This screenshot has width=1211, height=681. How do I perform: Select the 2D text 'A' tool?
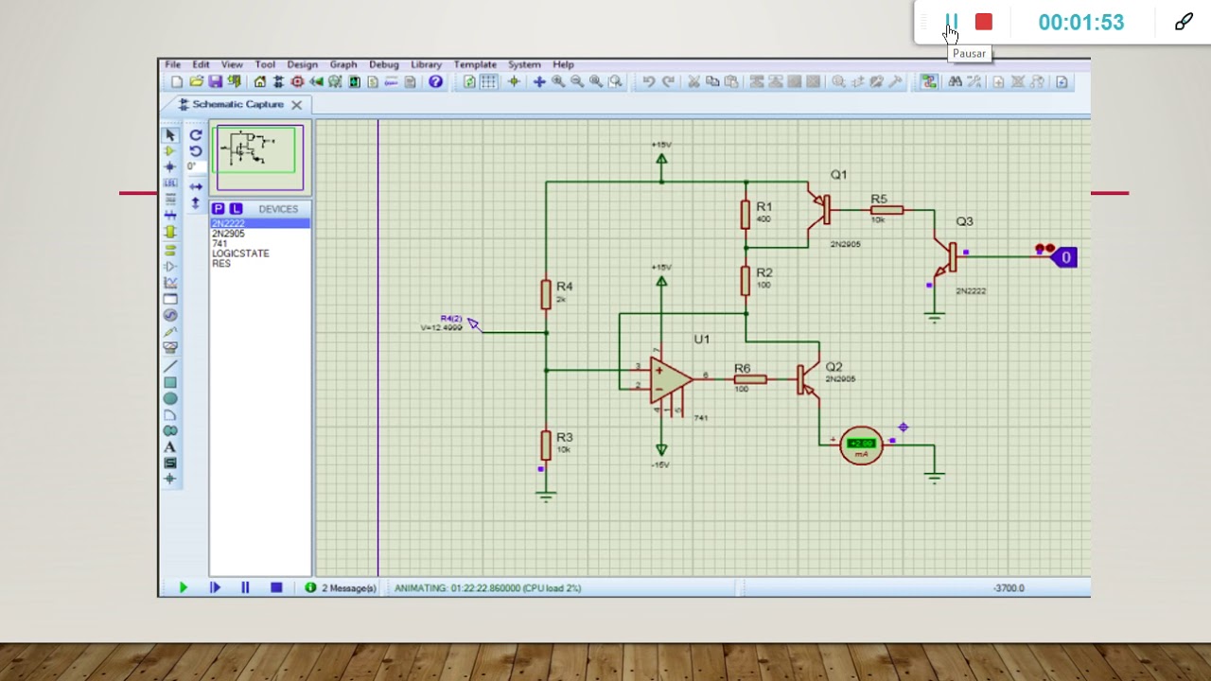170,447
